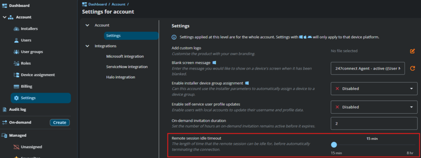421x158 pixels.
Task: Select ServiceNow integration in the tree
Action: click(127, 67)
